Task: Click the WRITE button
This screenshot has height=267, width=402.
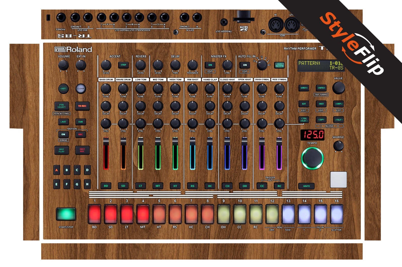Action: point(304,88)
